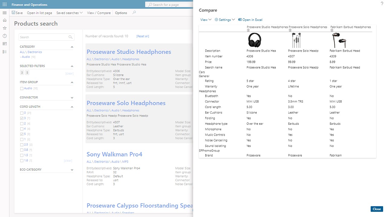Expand the Connector filter section
The image size is (387, 217).
[72, 98]
